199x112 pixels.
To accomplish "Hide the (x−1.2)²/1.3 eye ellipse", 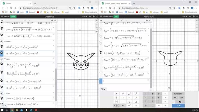I will pyautogui.click(x=2, y=64).
